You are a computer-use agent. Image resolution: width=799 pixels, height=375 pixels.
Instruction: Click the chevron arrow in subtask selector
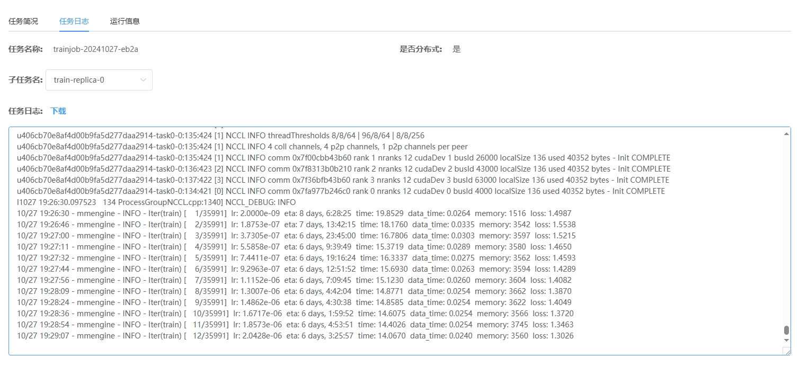point(143,80)
